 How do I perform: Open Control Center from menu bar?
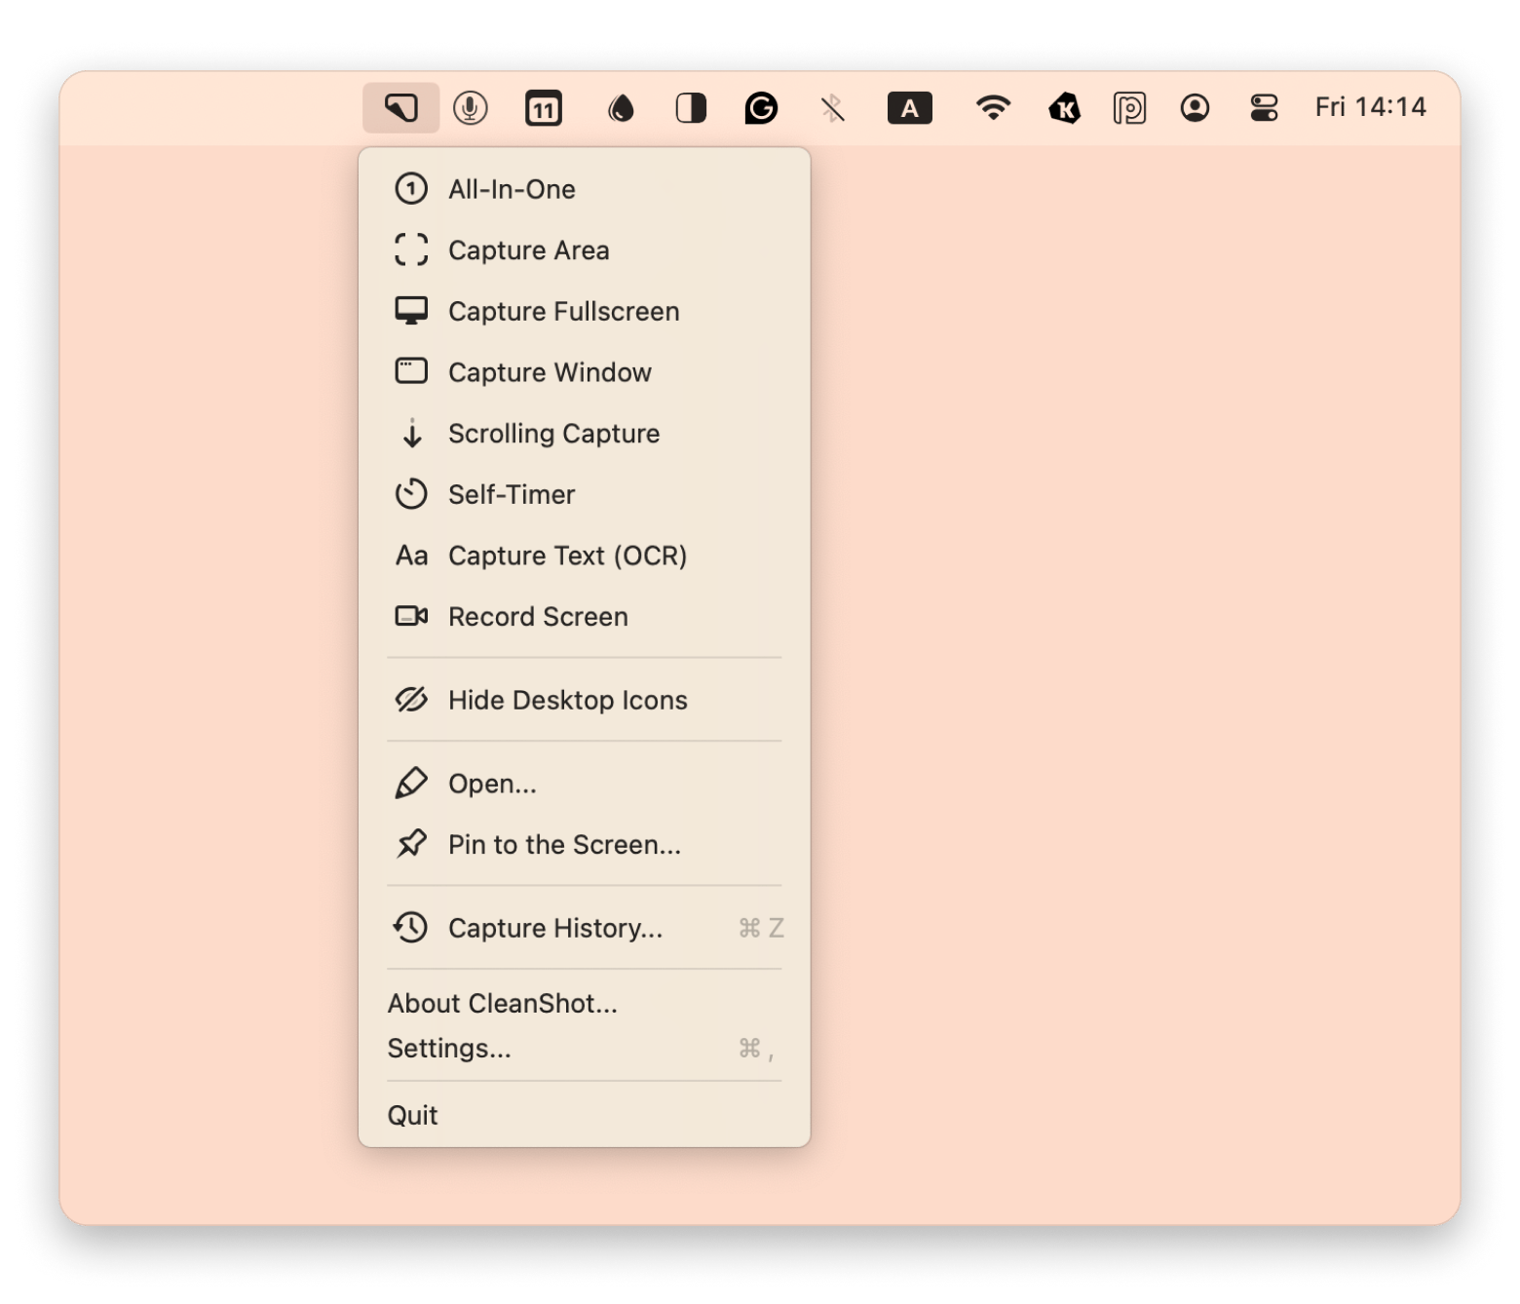1264,107
